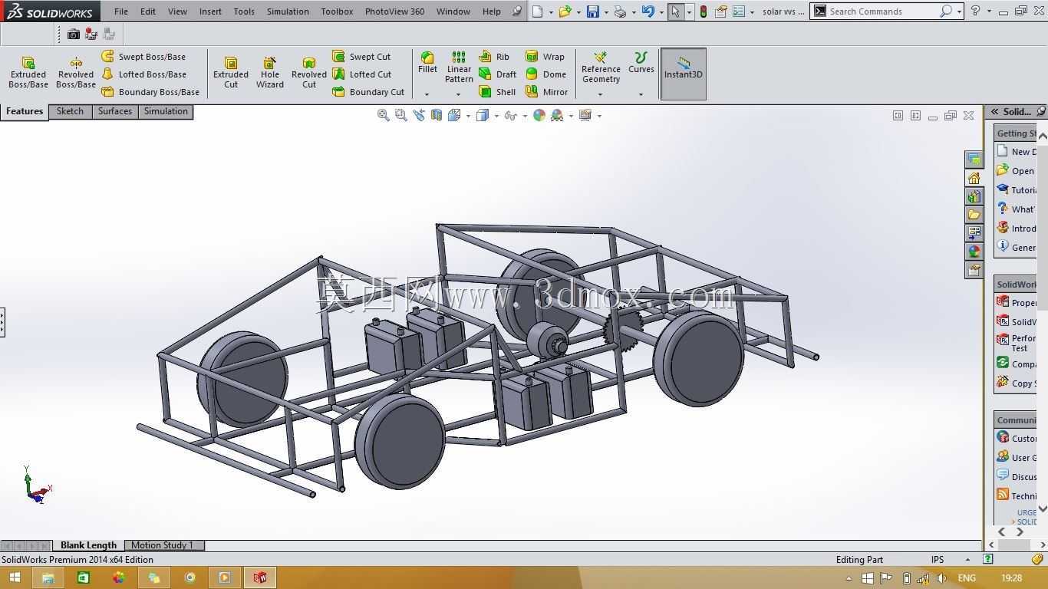Use the Wrap feature
The height and width of the screenshot is (589, 1048).
coord(545,57)
